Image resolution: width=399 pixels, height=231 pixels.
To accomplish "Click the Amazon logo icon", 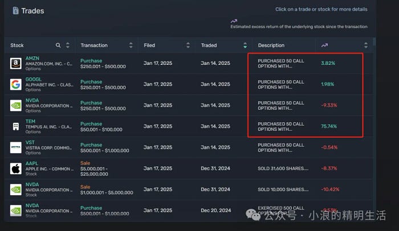I will [x=16, y=63].
